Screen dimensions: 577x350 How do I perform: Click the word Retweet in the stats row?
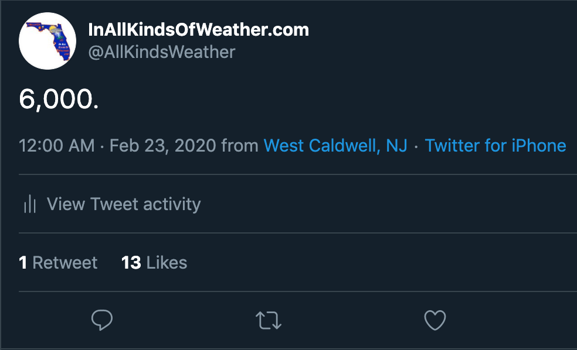[65, 263]
